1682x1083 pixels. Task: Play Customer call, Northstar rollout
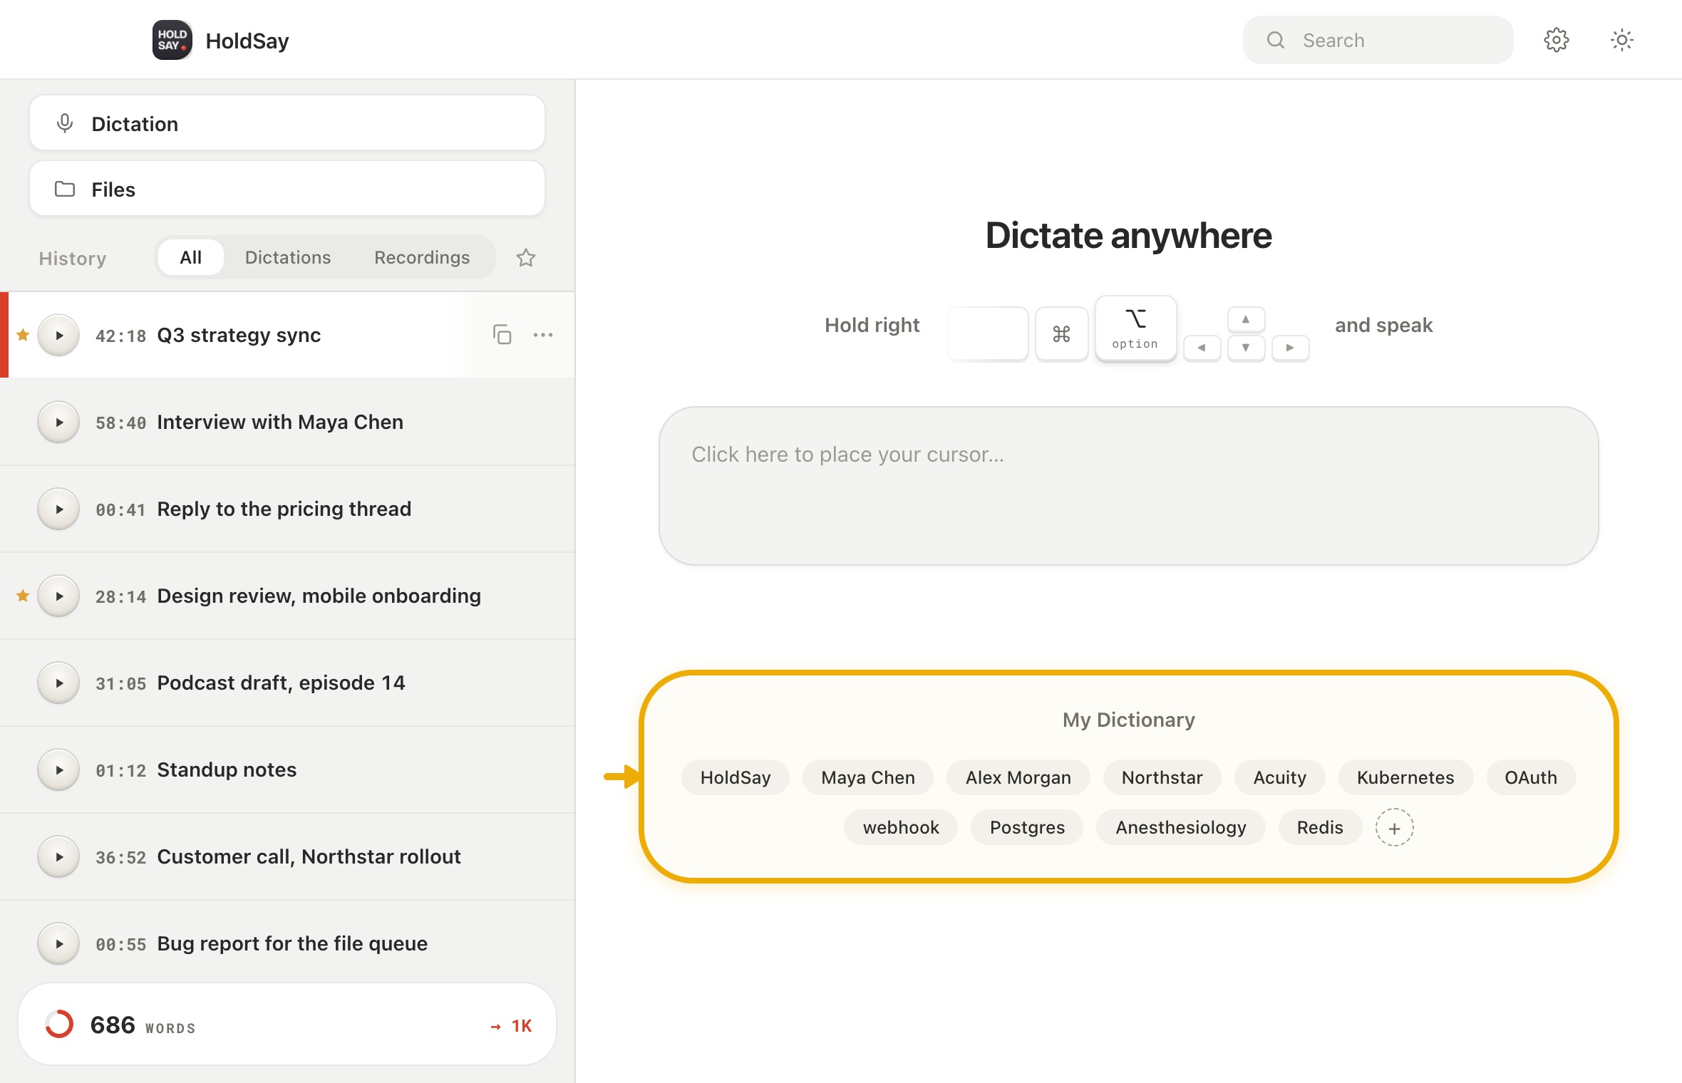58,856
